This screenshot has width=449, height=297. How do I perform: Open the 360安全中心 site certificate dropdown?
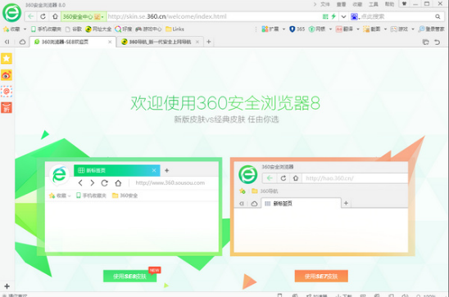click(x=84, y=16)
